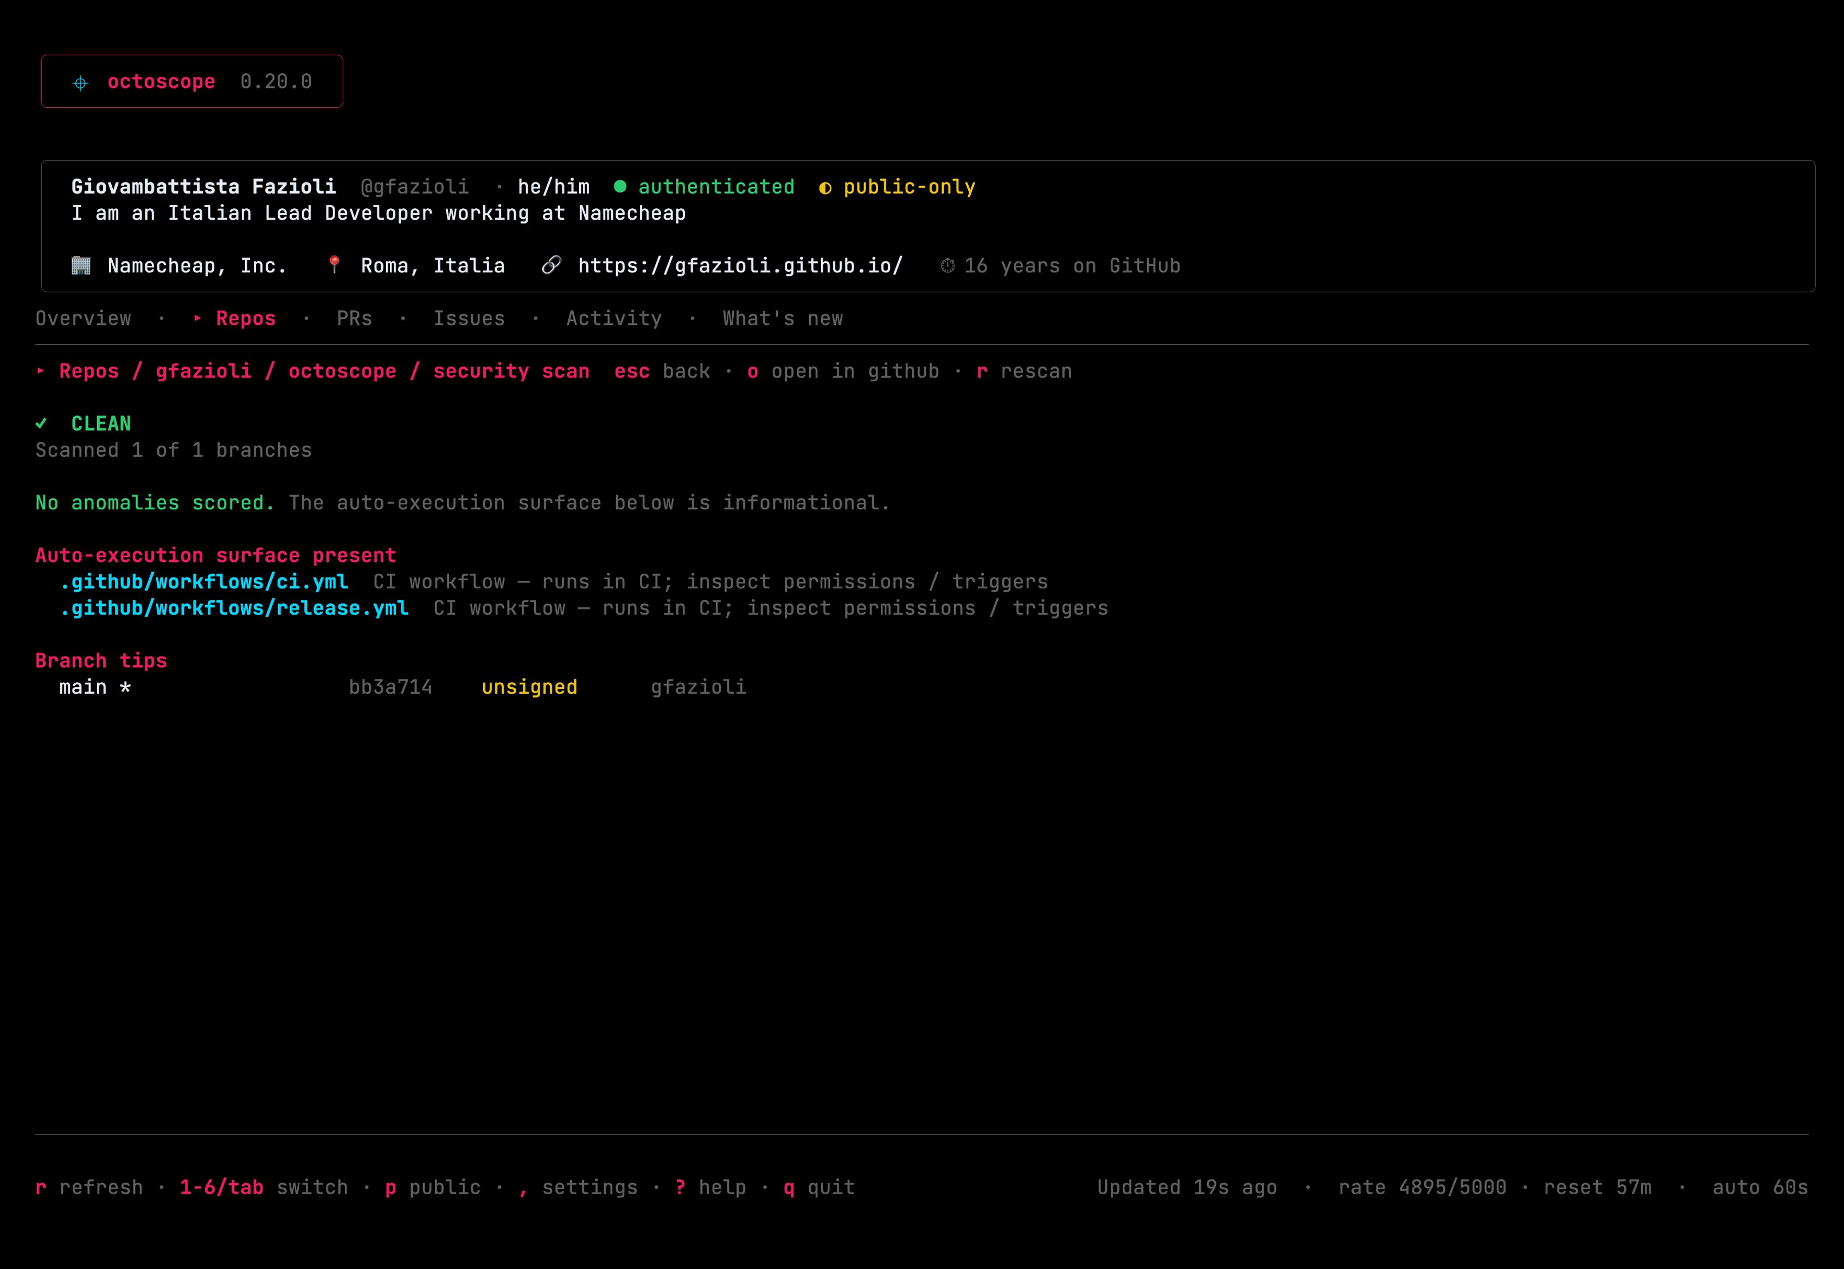Click the green checkmark next to CLEAN
The width and height of the screenshot is (1844, 1269).
(x=41, y=424)
